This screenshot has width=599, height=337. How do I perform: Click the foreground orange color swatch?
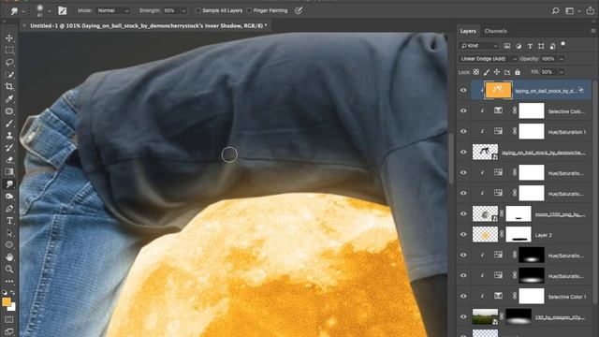[x=6, y=301]
